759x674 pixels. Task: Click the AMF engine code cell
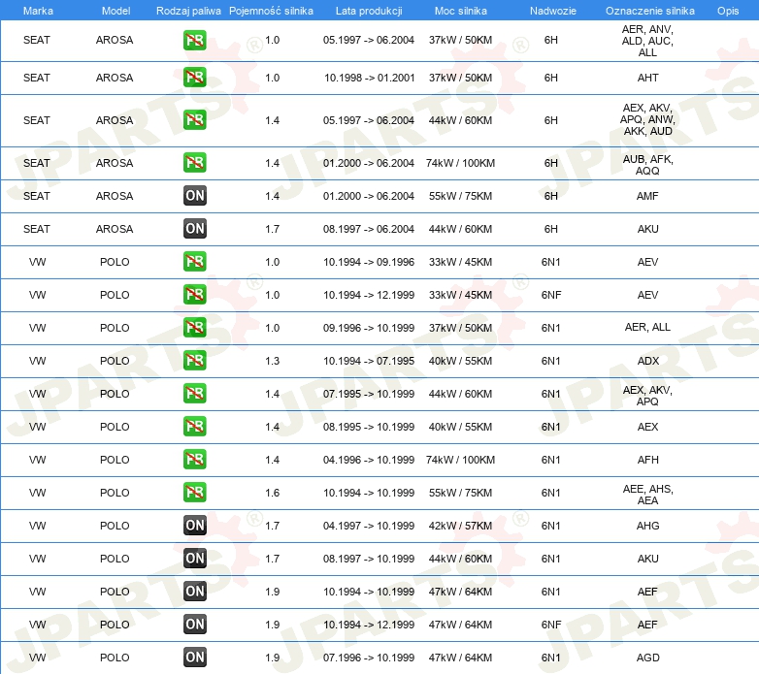tap(647, 196)
